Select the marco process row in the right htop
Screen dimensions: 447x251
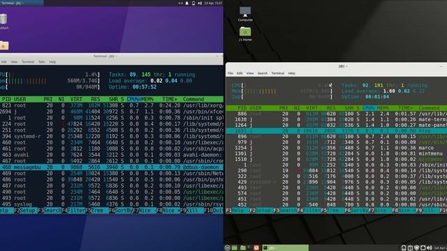point(337,148)
